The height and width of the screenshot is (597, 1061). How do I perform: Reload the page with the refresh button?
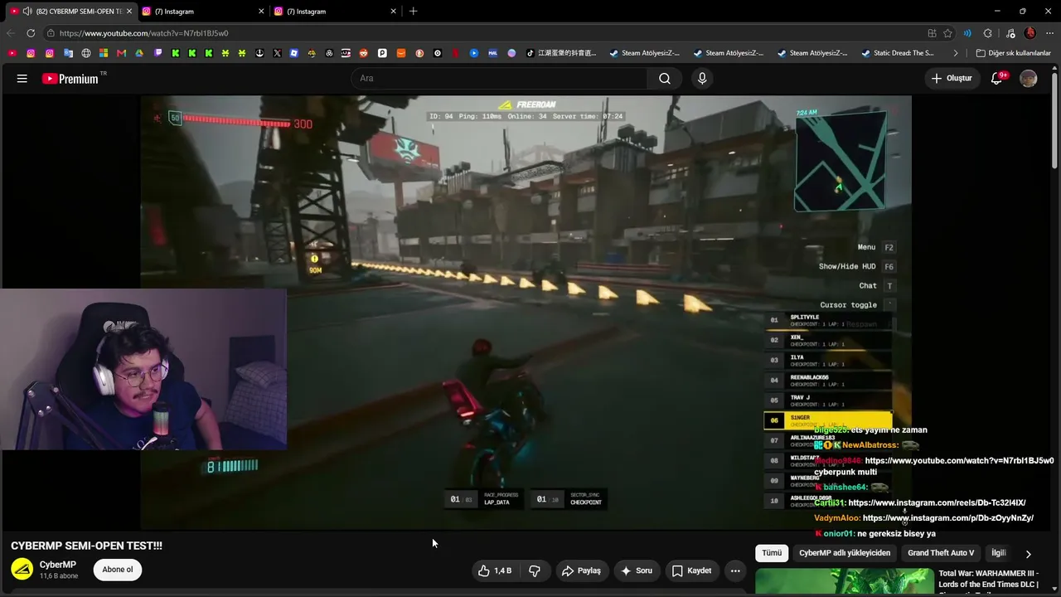pyautogui.click(x=31, y=33)
